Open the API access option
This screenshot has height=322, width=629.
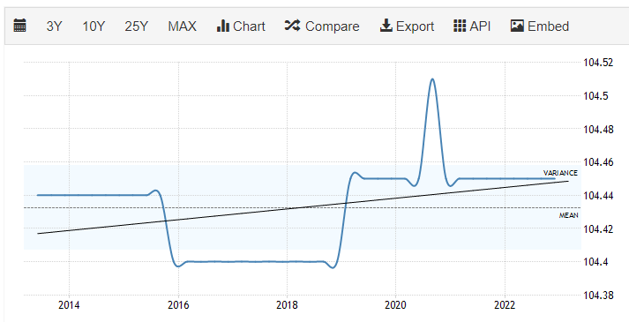(472, 26)
